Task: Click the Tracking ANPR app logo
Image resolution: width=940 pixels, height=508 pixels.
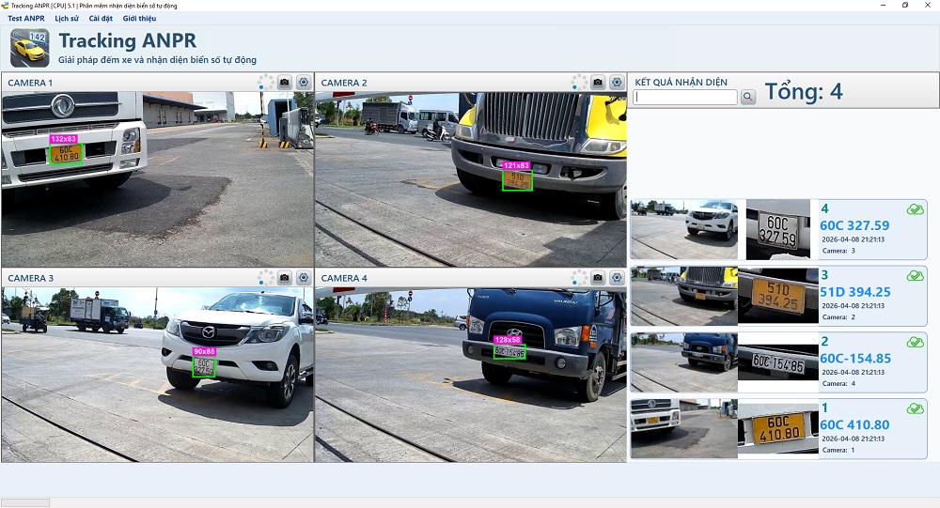Action: pos(29,48)
